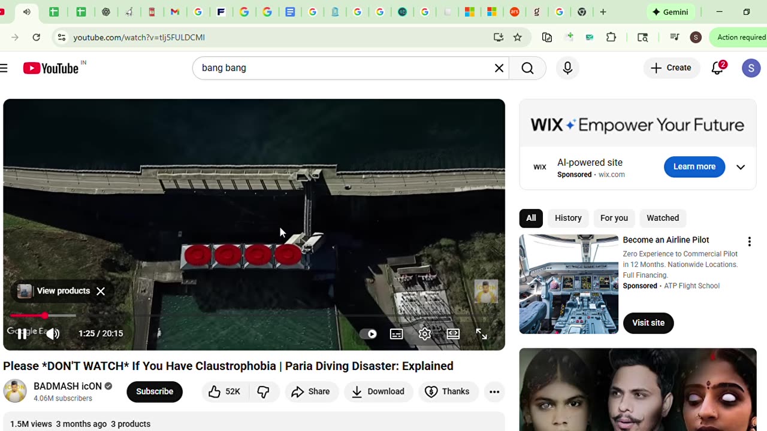
Task: Bookmark this page star icon
Action: tap(517, 37)
